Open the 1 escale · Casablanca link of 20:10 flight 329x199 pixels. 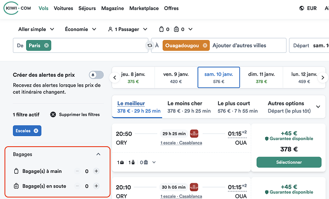(181, 197)
